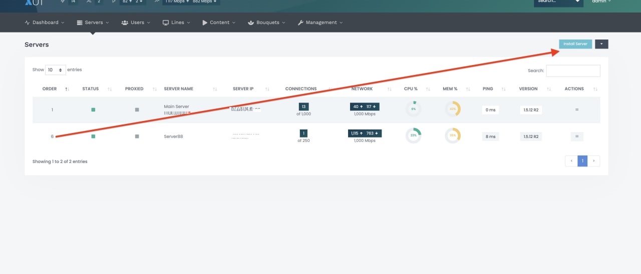Click Main Server's '1.5.12 R2' version badge
641x274 pixels.
531,110
